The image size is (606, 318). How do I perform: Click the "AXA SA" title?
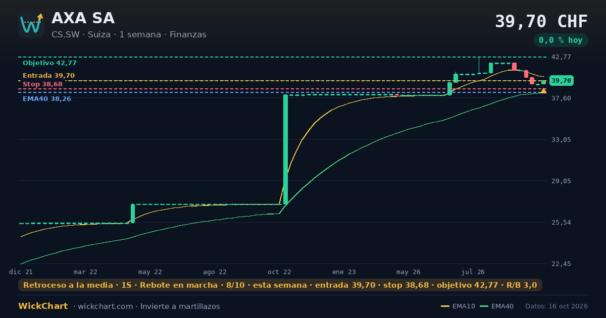(x=83, y=18)
